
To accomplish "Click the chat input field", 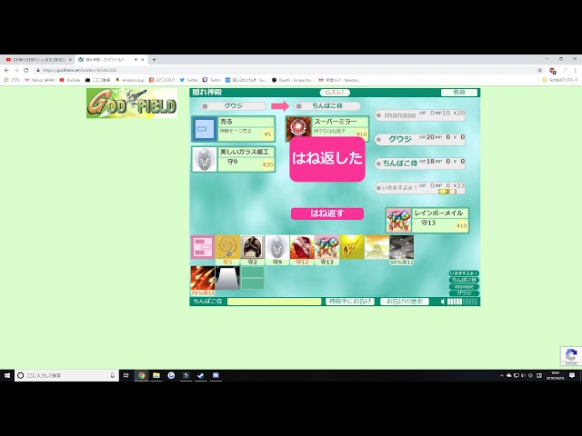I will click(x=274, y=302).
